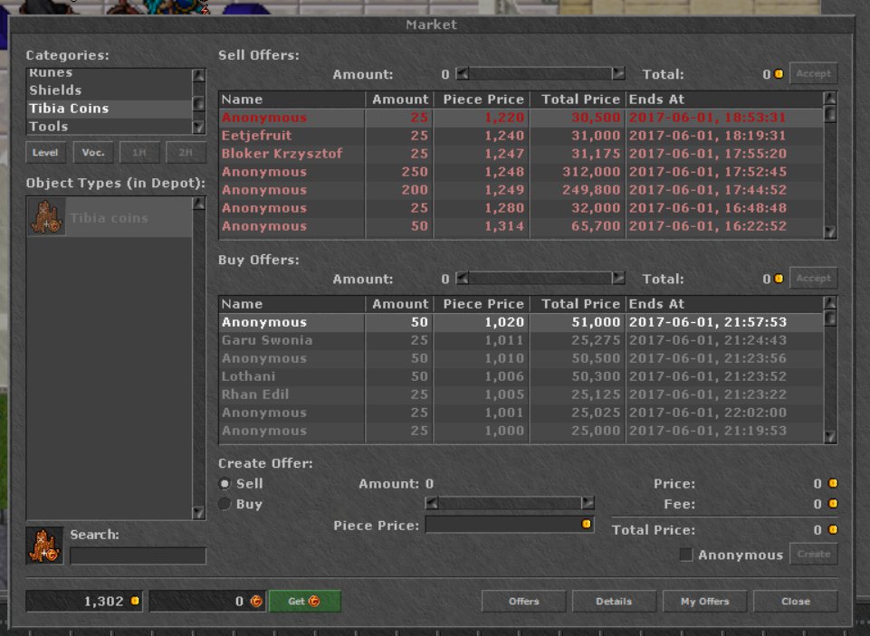The height and width of the screenshot is (636, 870).
Task: Click Accept button for Sell Offers
Action: [x=813, y=73]
